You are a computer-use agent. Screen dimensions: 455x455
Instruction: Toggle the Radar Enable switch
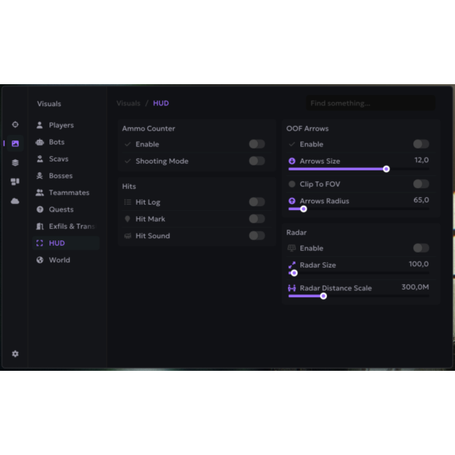[421, 248]
